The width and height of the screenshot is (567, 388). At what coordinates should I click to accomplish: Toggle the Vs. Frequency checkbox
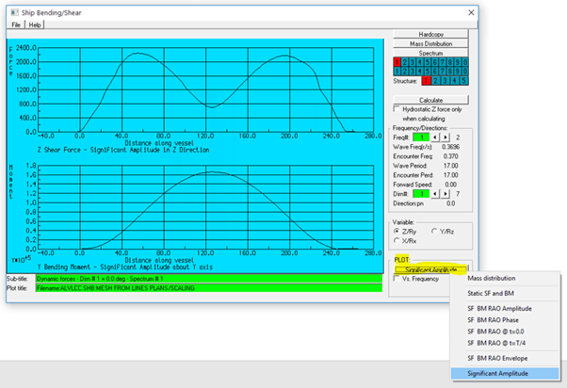[x=396, y=279]
